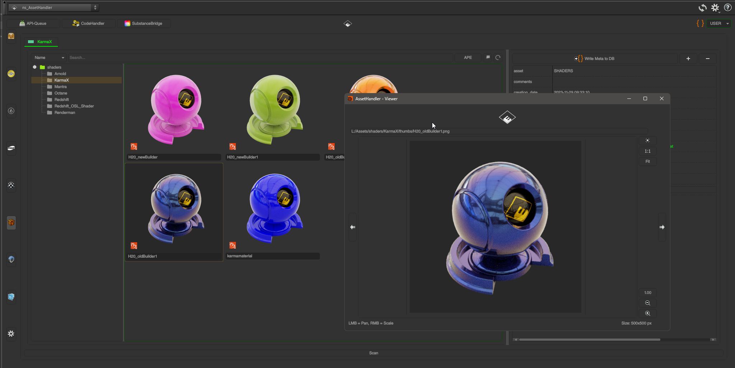Click the zoom-out magnifier in the viewer
735x368 pixels.
coord(647,303)
